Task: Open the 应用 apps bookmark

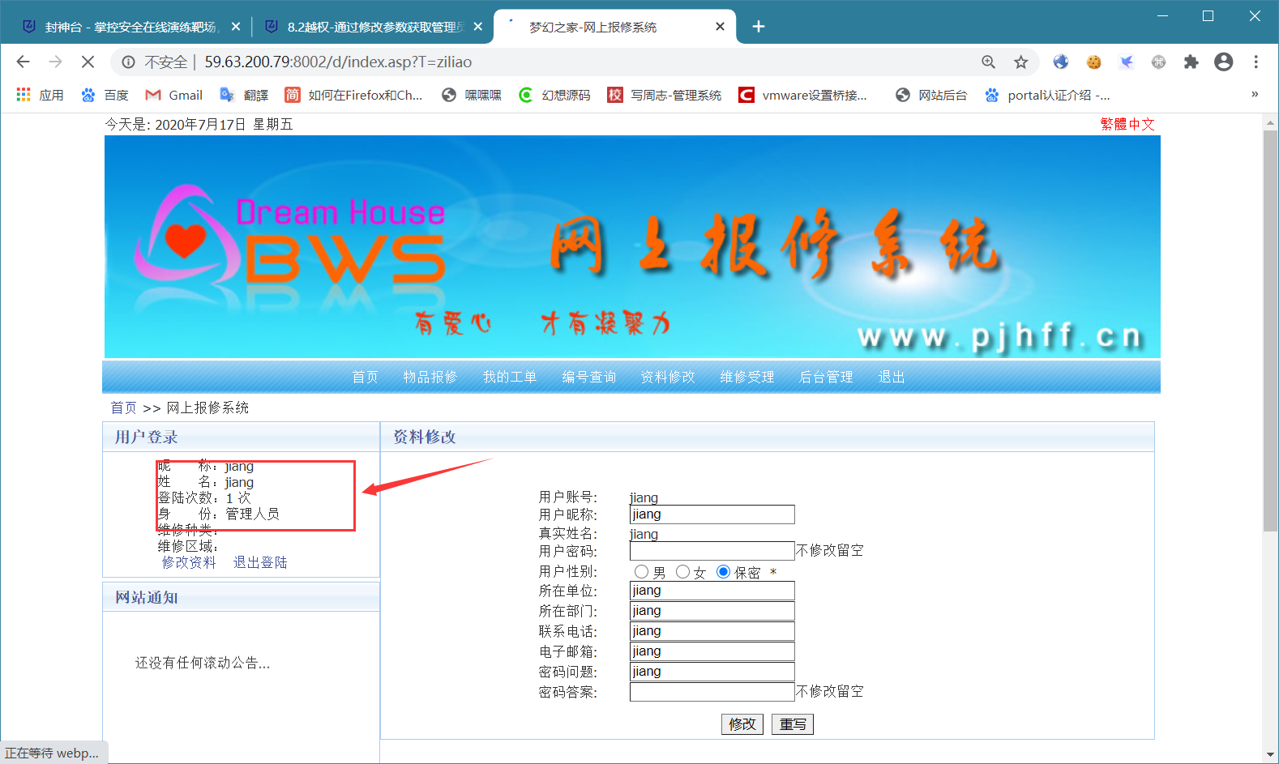Action: tap(40, 95)
